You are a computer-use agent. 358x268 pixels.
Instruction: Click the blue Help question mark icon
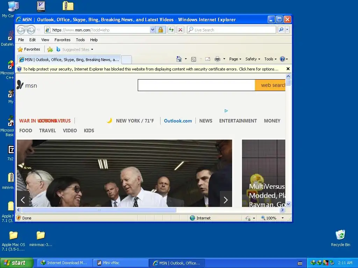(282, 59)
